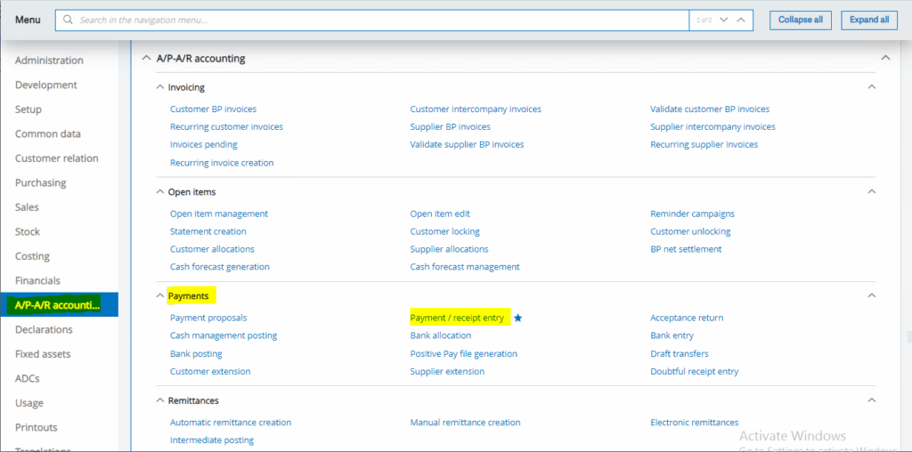Click the right-side chevron of the Payments row
Viewport: 912px width, 452px height.
872,295
